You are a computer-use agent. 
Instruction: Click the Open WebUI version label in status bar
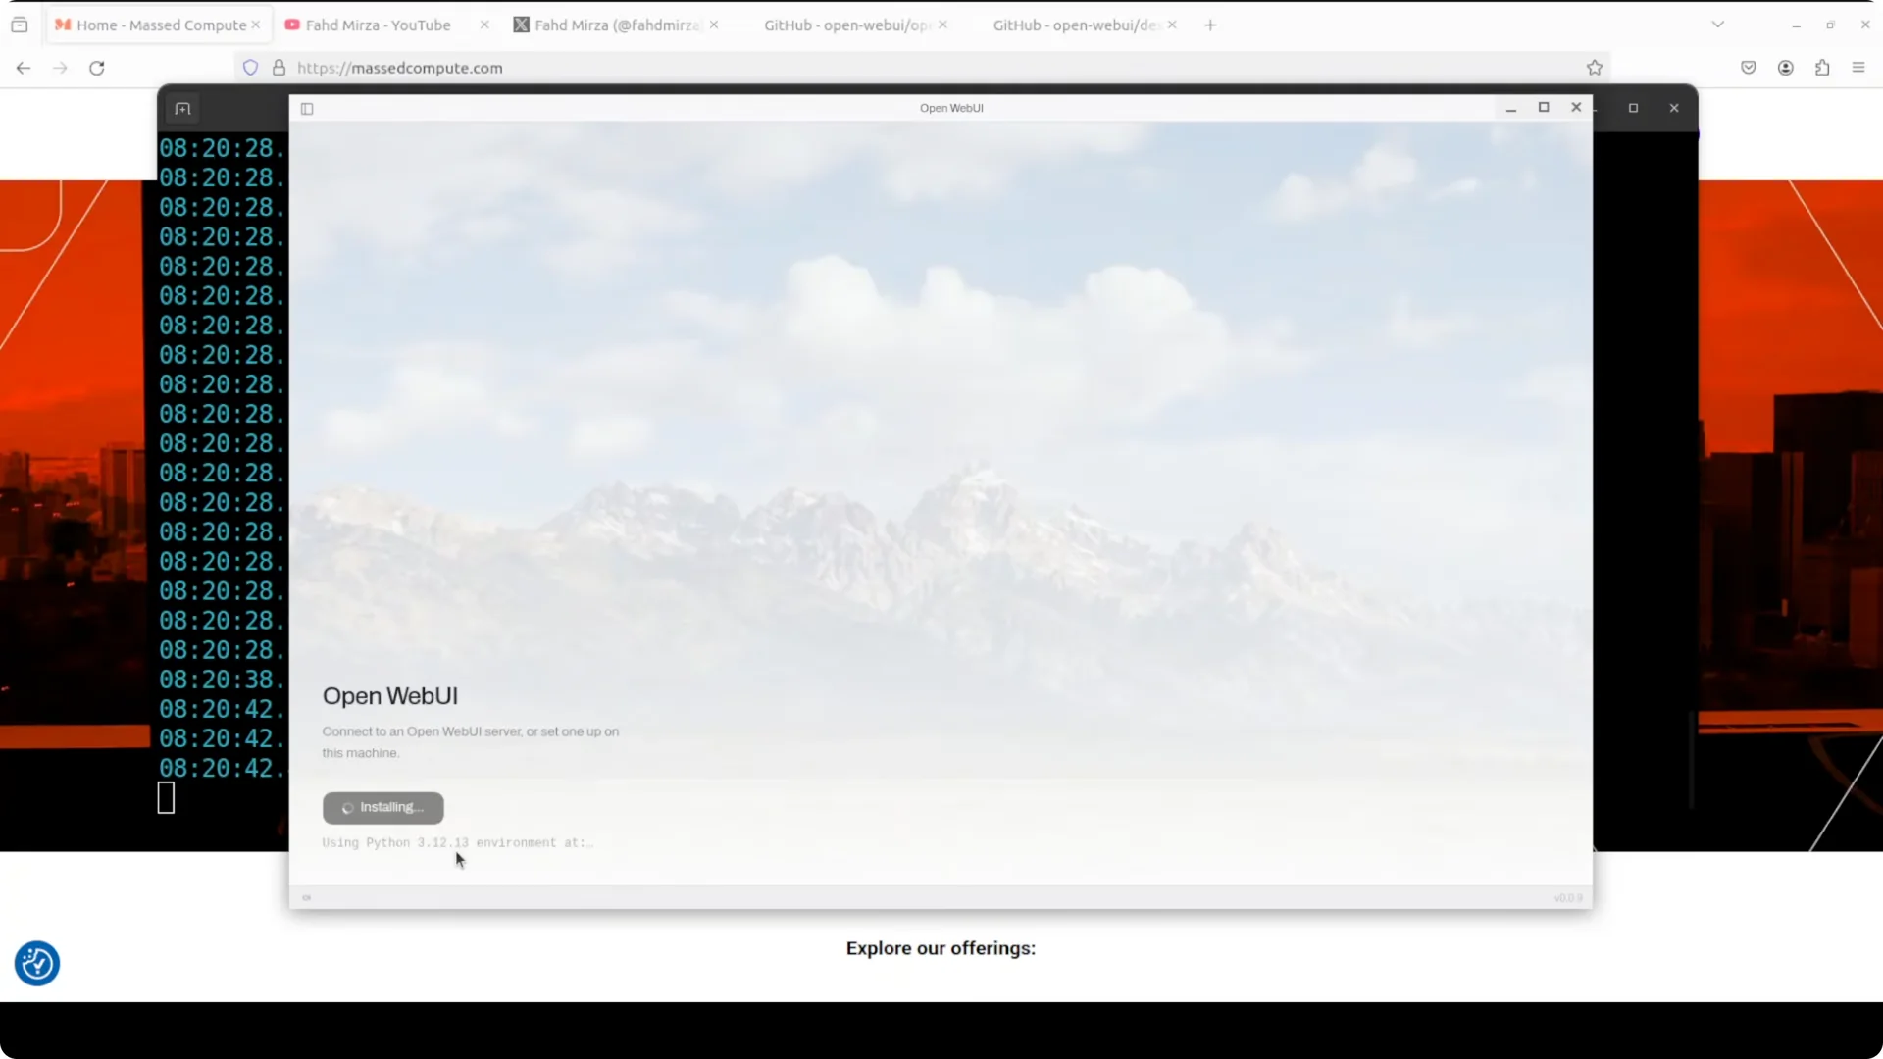click(1568, 898)
